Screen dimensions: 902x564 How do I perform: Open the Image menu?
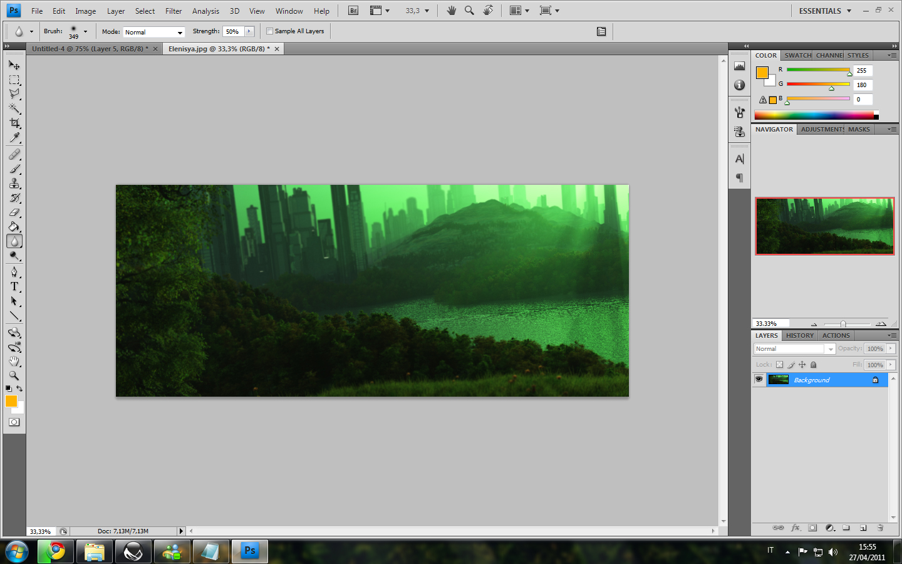(x=86, y=11)
